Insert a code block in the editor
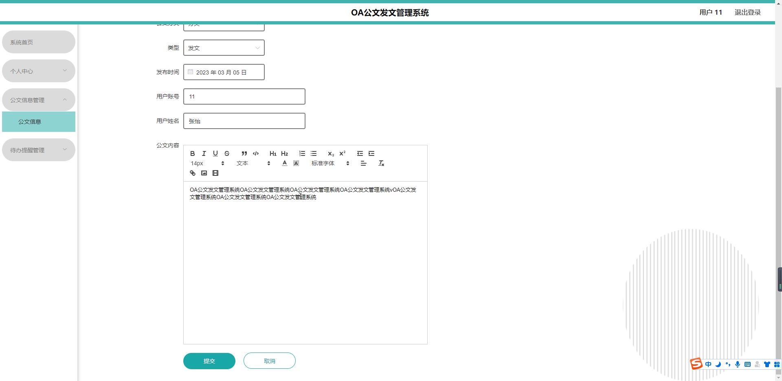The image size is (782, 381). pyautogui.click(x=256, y=153)
